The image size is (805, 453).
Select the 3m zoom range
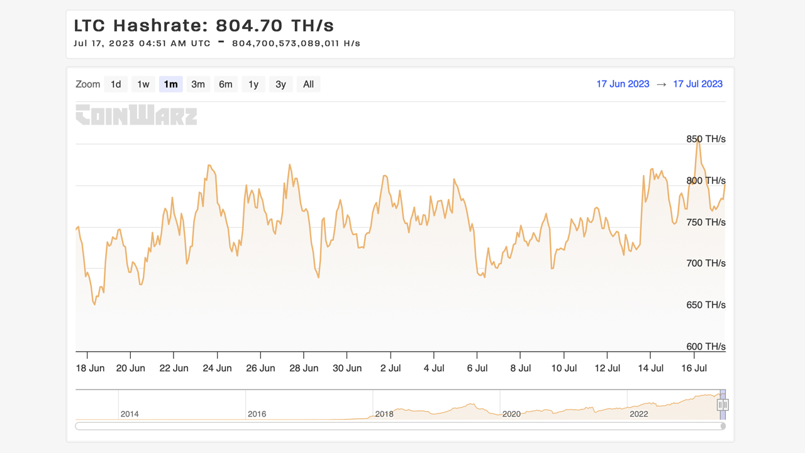coord(198,84)
